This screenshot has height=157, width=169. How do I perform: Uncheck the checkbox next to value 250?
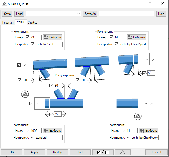pyautogui.click(x=51, y=114)
